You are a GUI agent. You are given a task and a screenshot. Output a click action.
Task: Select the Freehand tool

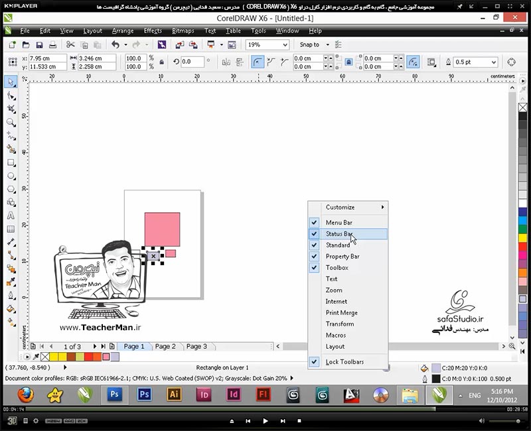11,136
